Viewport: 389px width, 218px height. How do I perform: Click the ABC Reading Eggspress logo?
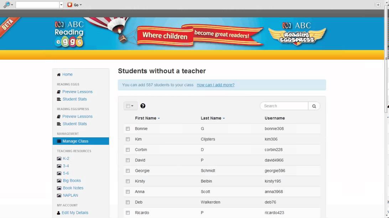pyautogui.click(x=297, y=33)
